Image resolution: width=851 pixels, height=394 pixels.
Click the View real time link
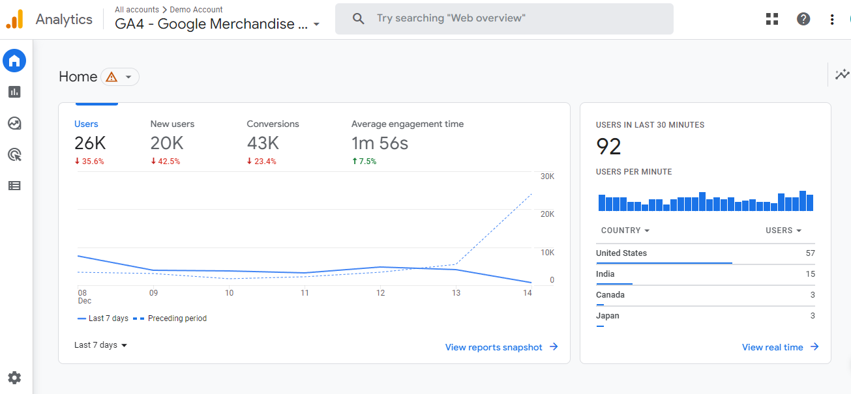(772, 347)
